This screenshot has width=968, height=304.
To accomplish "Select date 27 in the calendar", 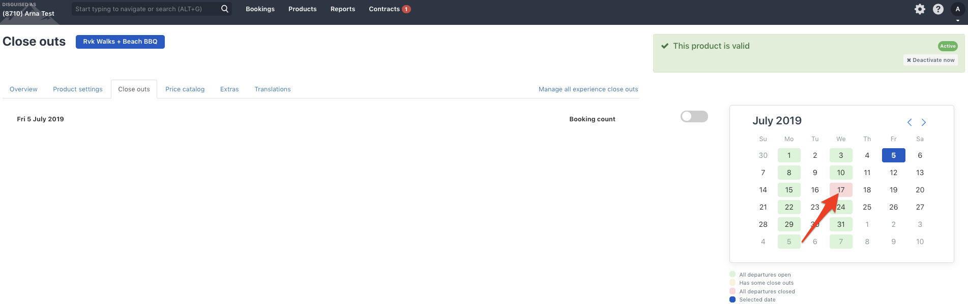I will pos(920,207).
